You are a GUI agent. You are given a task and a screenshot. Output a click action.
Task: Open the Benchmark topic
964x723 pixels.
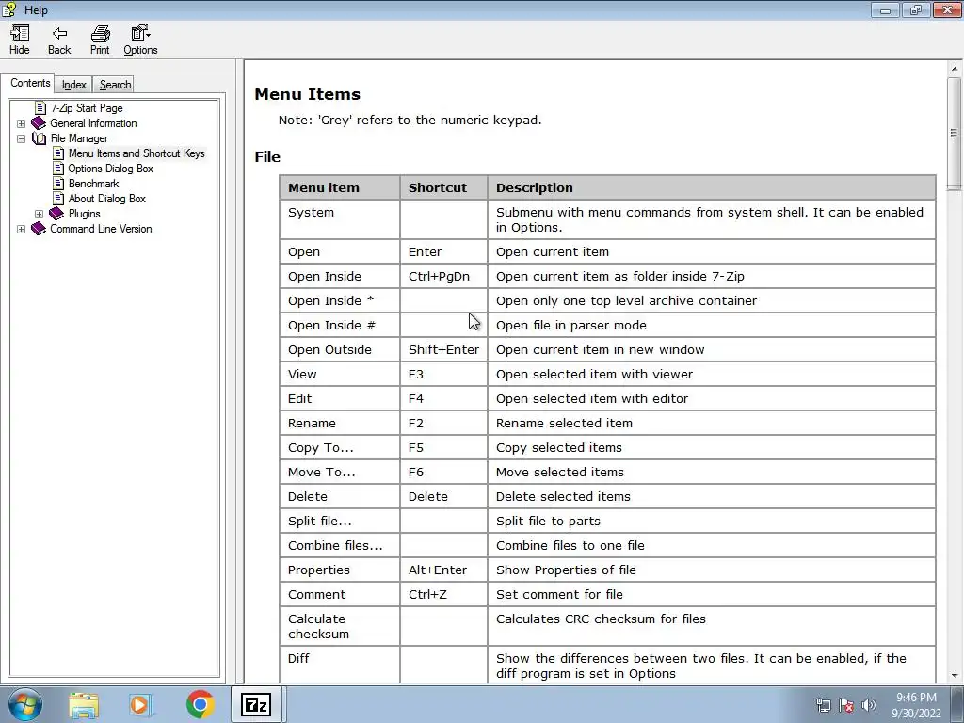point(93,184)
